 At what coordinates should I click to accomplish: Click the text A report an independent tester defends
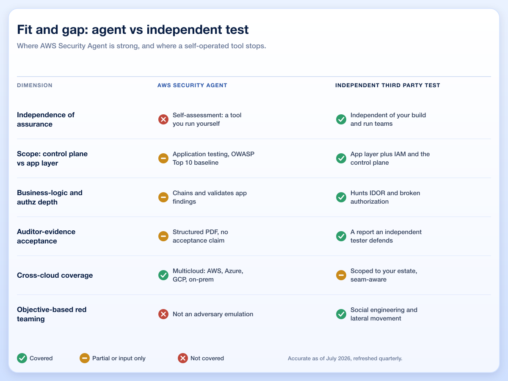click(386, 236)
